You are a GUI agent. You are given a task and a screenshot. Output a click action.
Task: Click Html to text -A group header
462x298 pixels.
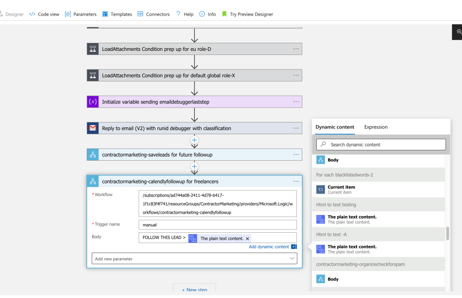pos(379,235)
